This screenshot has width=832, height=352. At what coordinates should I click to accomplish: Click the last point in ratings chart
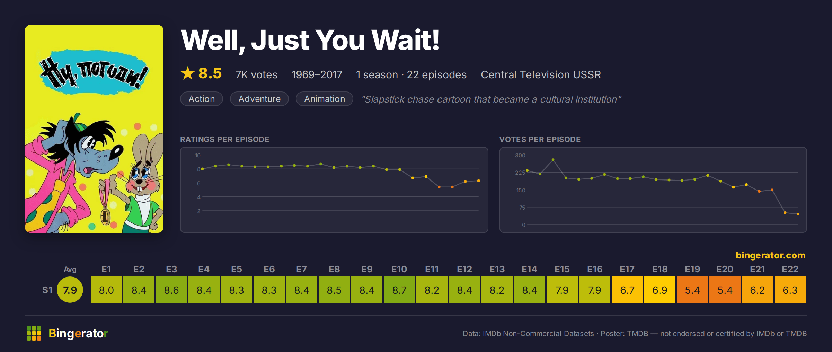[479, 181]
